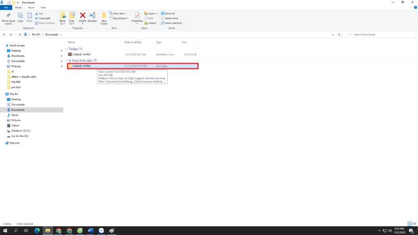Open the notification center icon

coord(412,231)
